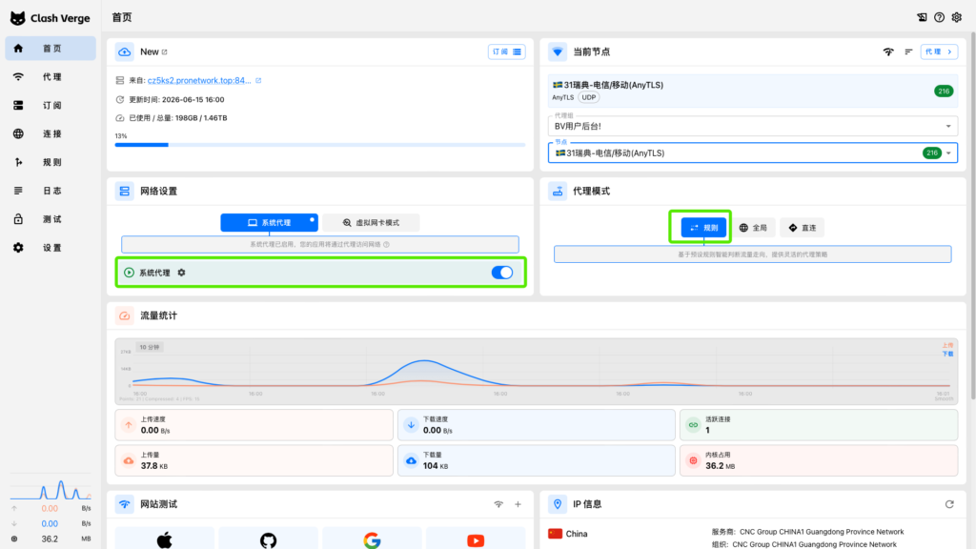Image resolution: width=976 pixels, height=549 pixels.
Task: Click the 216 latency badge on node card
Action: click(944, 91)
